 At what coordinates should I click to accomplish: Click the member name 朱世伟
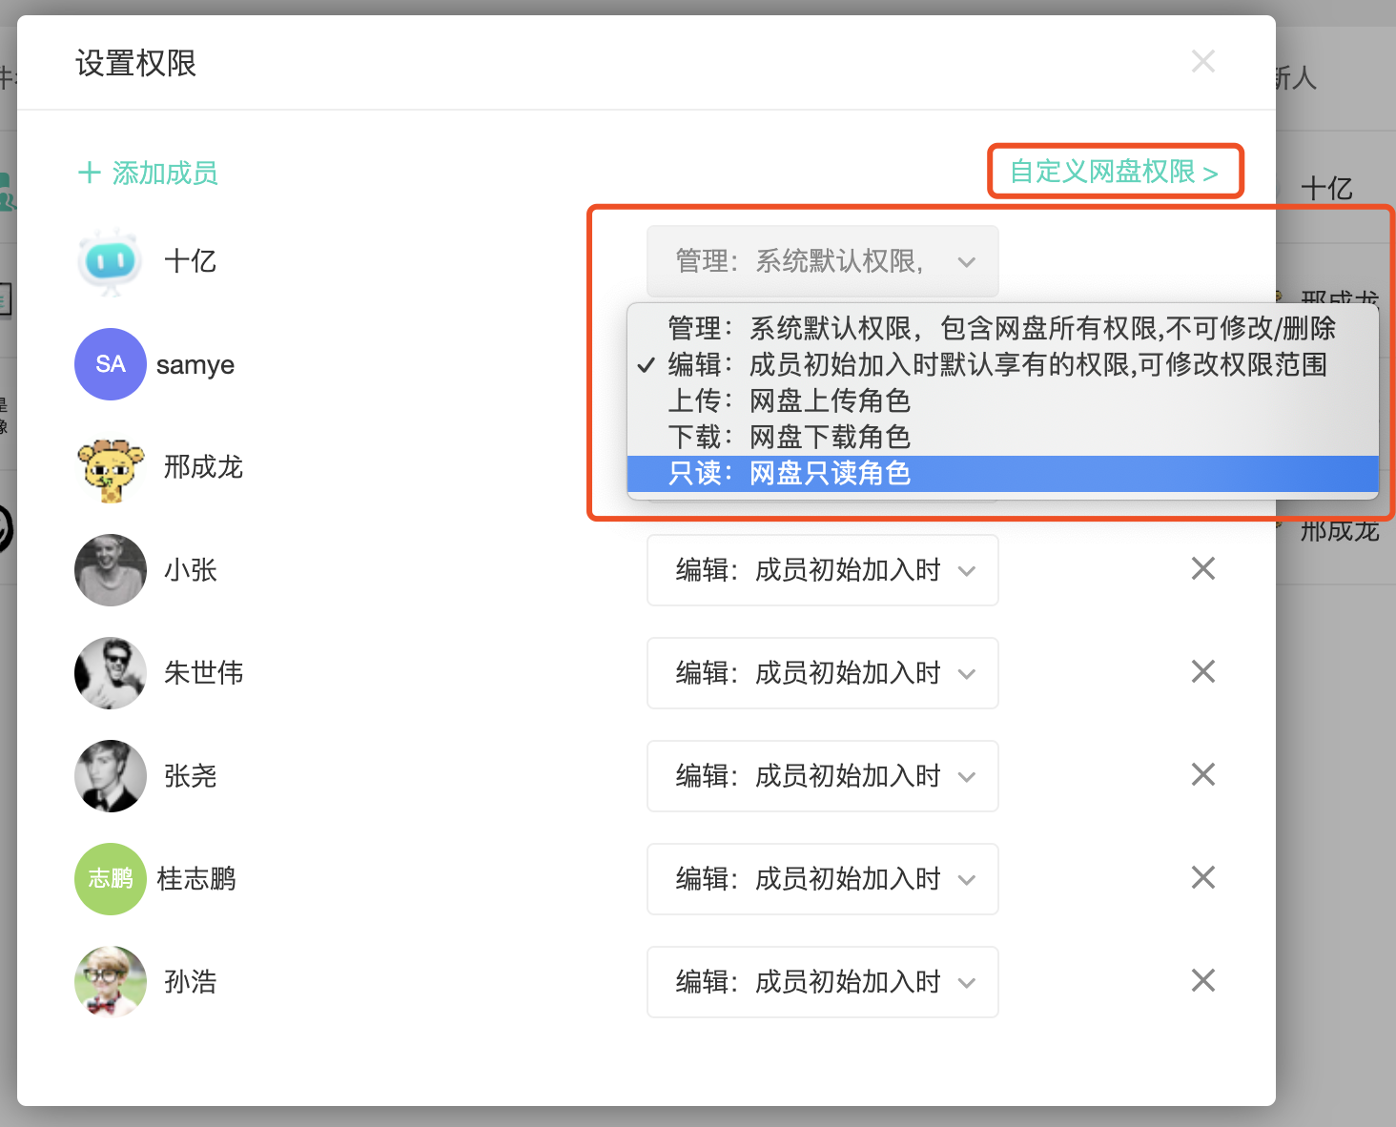coord(204,673)
